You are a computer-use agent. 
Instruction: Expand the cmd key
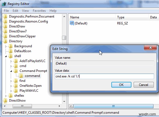(11, 66)
